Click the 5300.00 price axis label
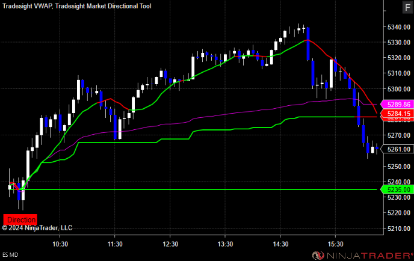 pos(399,89)
